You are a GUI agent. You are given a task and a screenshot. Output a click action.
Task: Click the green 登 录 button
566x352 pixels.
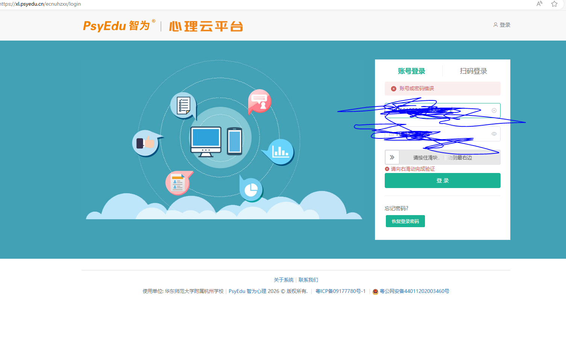point(443,181)
